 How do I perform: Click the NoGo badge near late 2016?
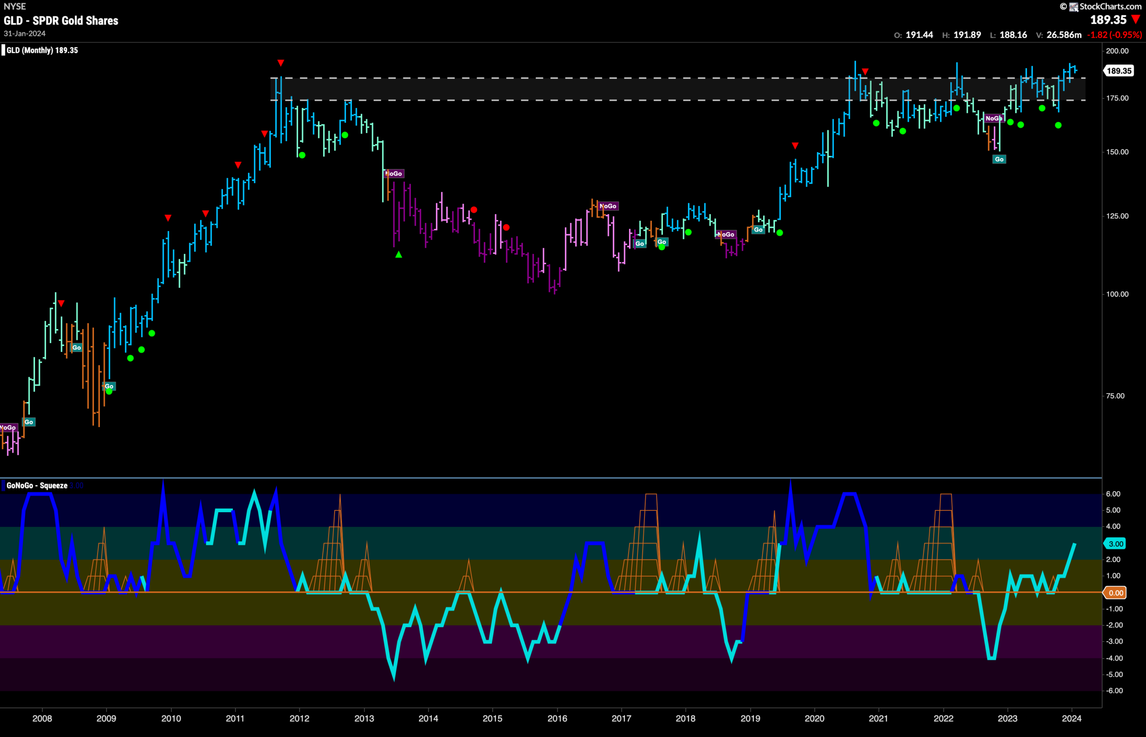608,206
